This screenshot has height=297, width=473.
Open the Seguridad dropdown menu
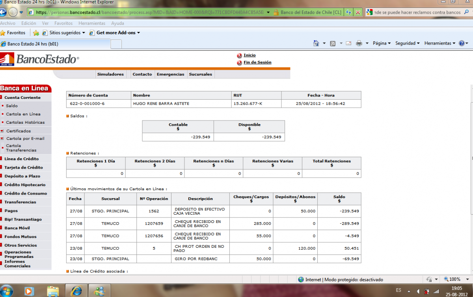click(x=407, y=43)
